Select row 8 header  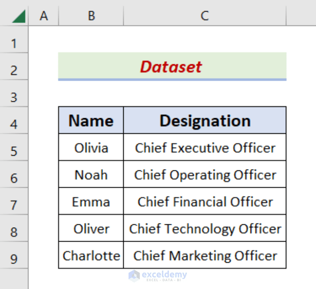[x=14, y=228]
